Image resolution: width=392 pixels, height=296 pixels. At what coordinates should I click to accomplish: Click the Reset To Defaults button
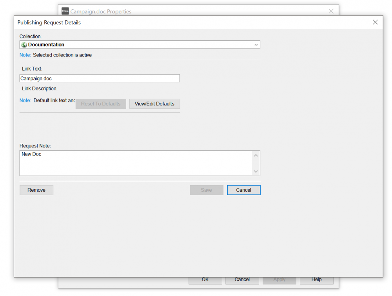(101, 104)
